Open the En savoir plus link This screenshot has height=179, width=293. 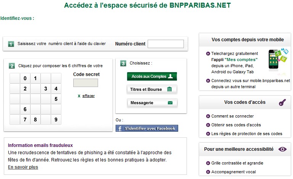coord(23,167)
